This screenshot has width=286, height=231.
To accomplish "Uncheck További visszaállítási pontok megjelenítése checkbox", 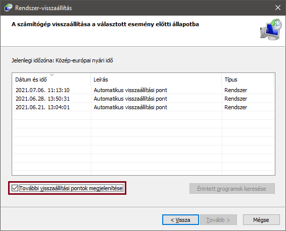I will 15,188.
